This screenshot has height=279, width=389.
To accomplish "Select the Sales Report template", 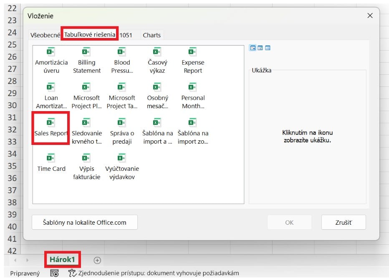I will click(51, 127).
